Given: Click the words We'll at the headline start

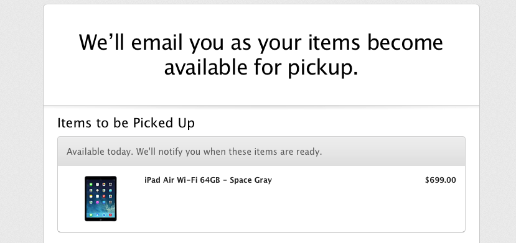Looking at the screenshot, I should (x=101, y=43).
